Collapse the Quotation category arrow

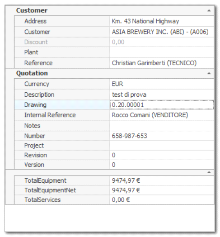tap(209, 73)
